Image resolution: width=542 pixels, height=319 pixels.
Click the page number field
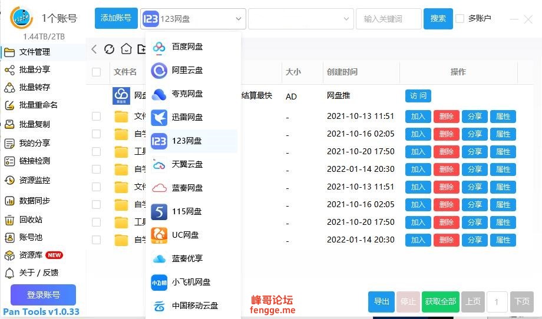497,302
